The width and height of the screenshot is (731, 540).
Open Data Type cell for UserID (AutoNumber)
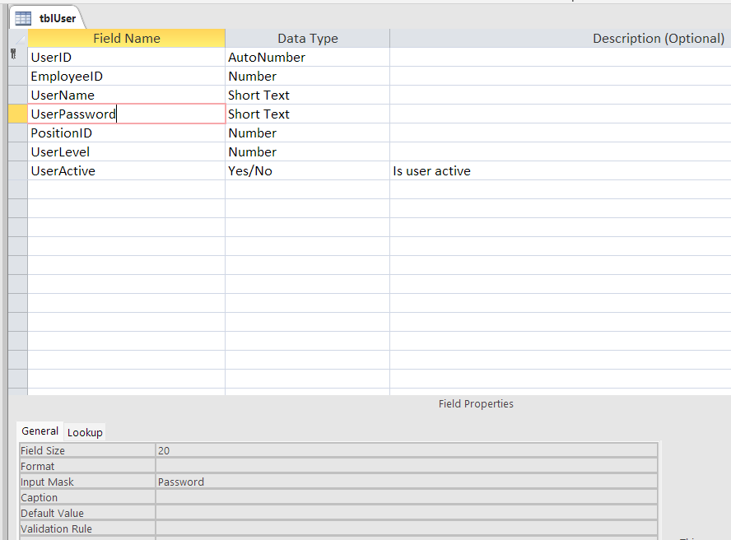click(x=307, y=58)
